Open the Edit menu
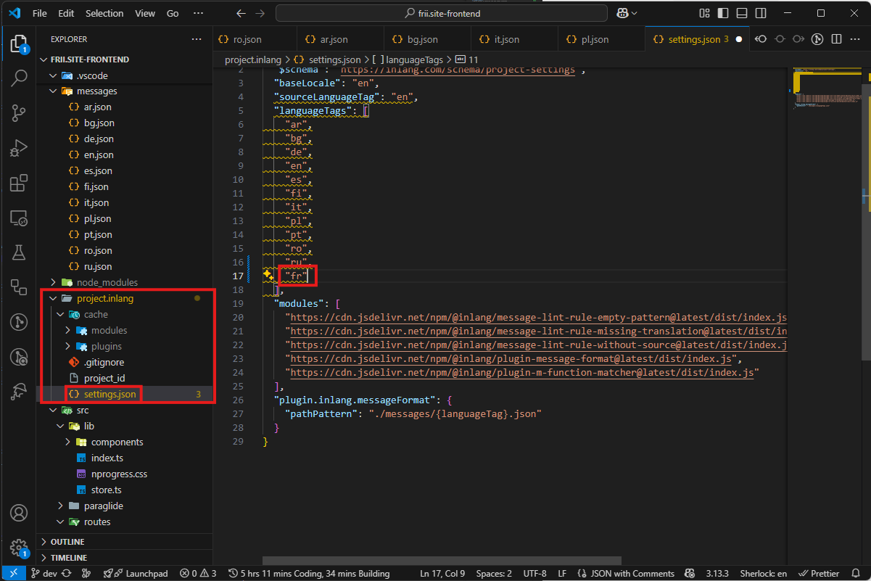This screenshot has height=581, width=871. 66,13
